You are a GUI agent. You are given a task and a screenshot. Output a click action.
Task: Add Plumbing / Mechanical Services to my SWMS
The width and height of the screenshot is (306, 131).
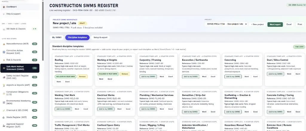click(148, 109)
